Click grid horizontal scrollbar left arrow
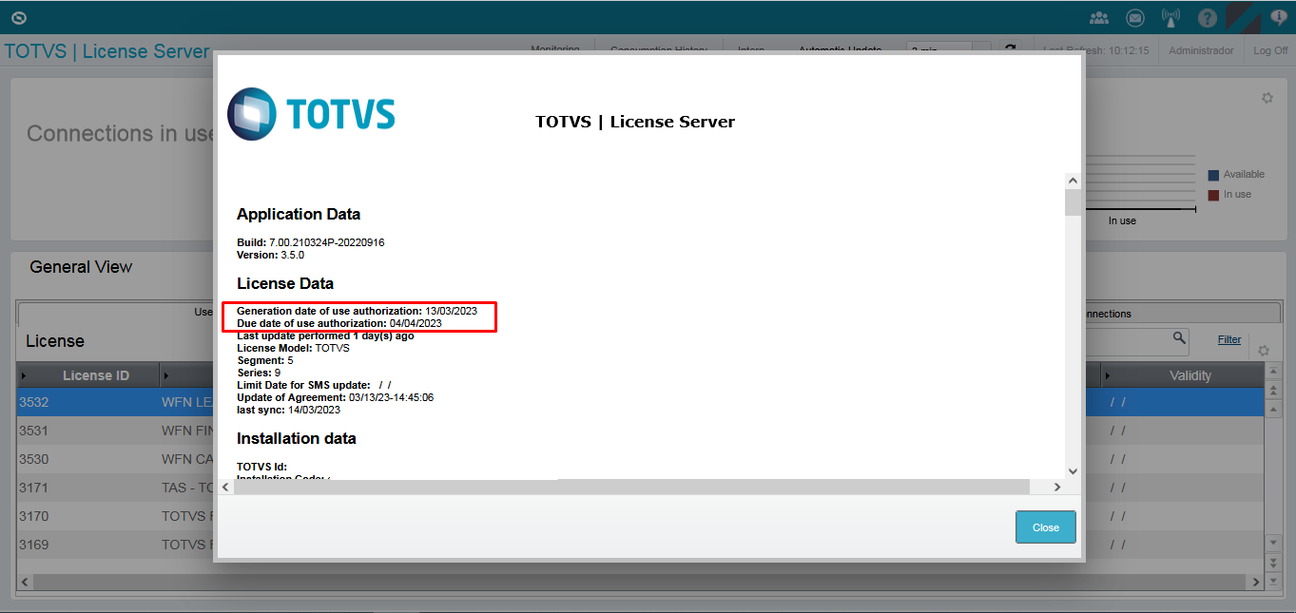The width and height of the screenshot is (1296, 613). pos(25,582)
